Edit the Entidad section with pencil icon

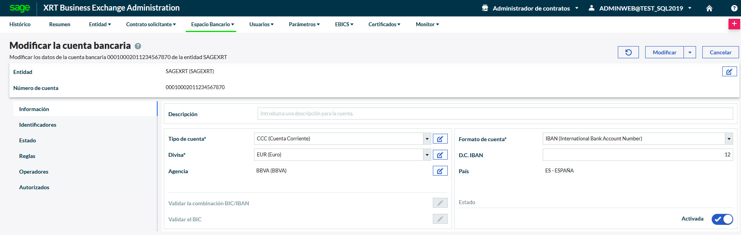(x=729, y=72)
